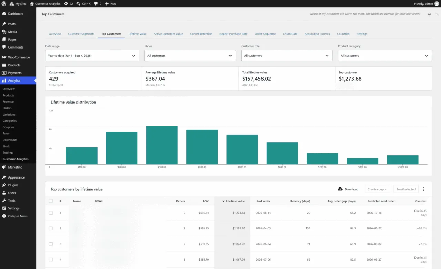The width and height of the screenshot is (441, 269).
Task: Open the Customer Analytics site menu
Action: click(45, 4)
